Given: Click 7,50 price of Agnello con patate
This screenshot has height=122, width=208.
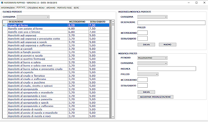Looking at the screenshot, I should (x=99, y=29).
